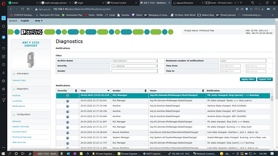Open System Services link

pos(21,127)
